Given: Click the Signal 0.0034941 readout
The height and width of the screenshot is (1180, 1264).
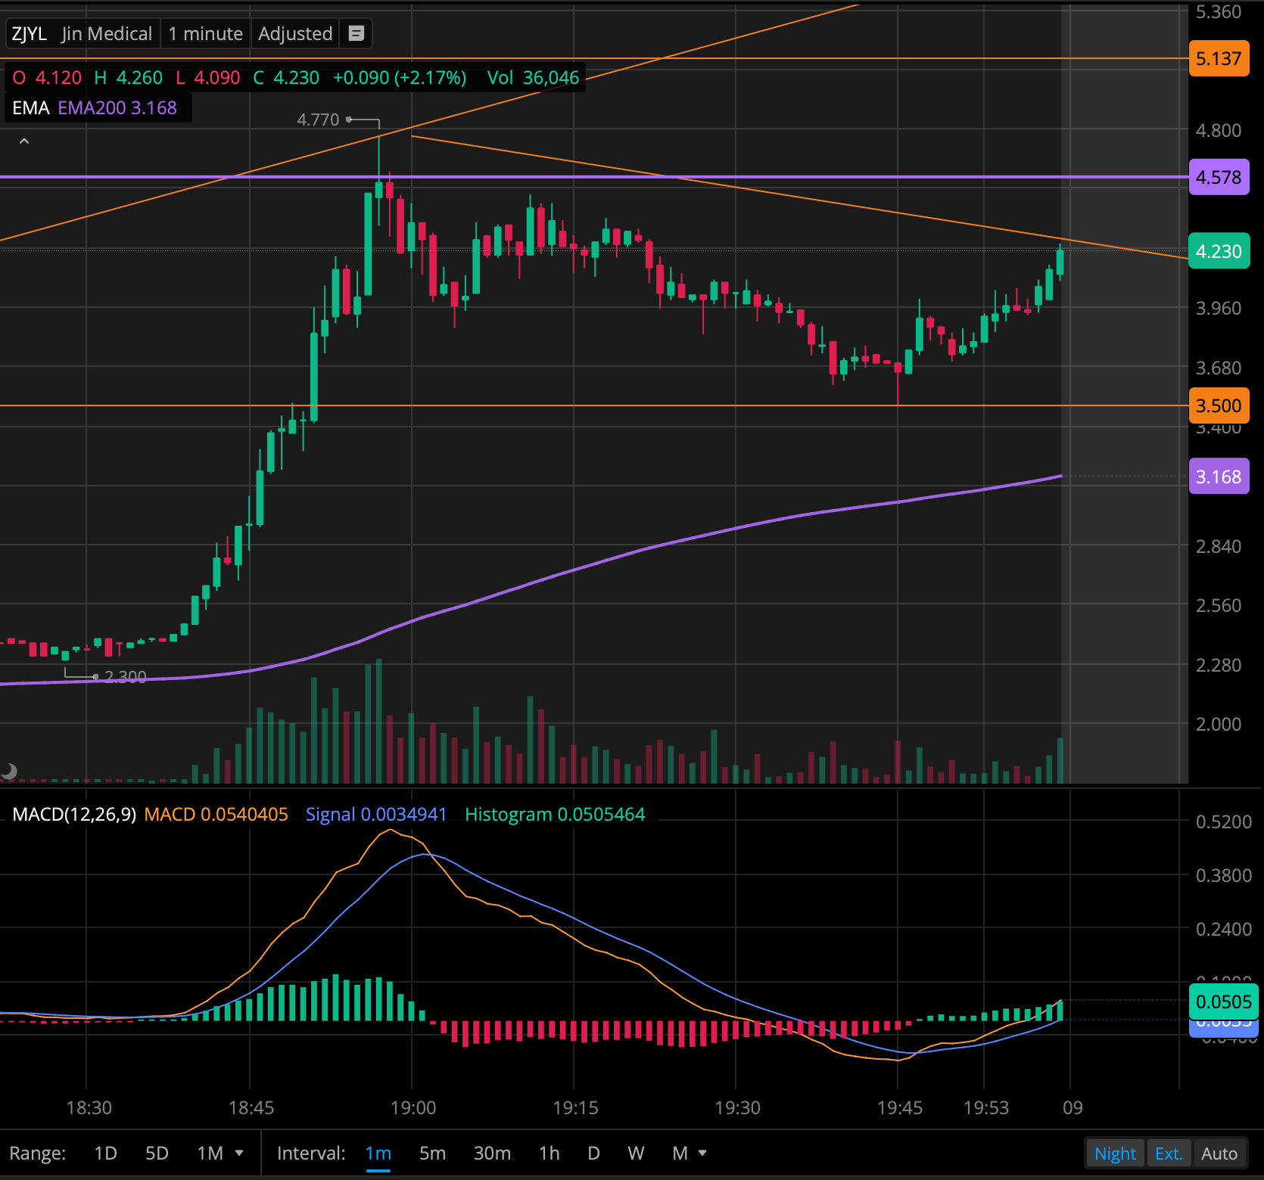Looking at the screenshot, I should (376, 814).
